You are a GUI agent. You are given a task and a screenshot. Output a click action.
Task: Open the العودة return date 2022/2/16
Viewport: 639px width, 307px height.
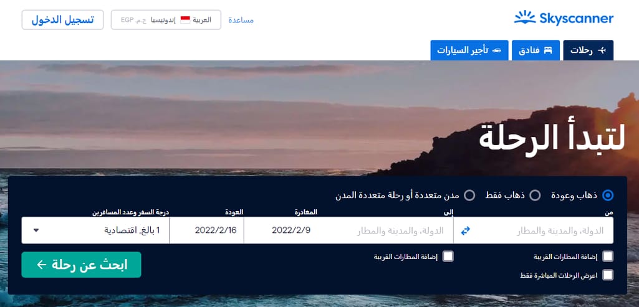[206, 230]
